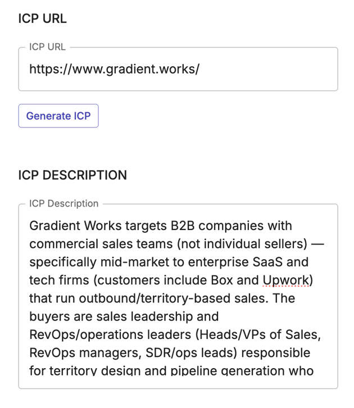Viewport: 354px width, 408px height.
Task: Click the words Gradient Works in the description
Action: click(x=75, y=226)
